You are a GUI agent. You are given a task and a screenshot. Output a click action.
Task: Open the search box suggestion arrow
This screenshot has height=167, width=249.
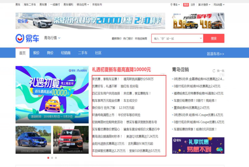point(201,38)
